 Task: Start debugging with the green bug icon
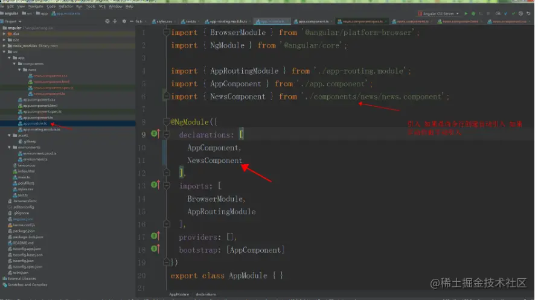473,14
